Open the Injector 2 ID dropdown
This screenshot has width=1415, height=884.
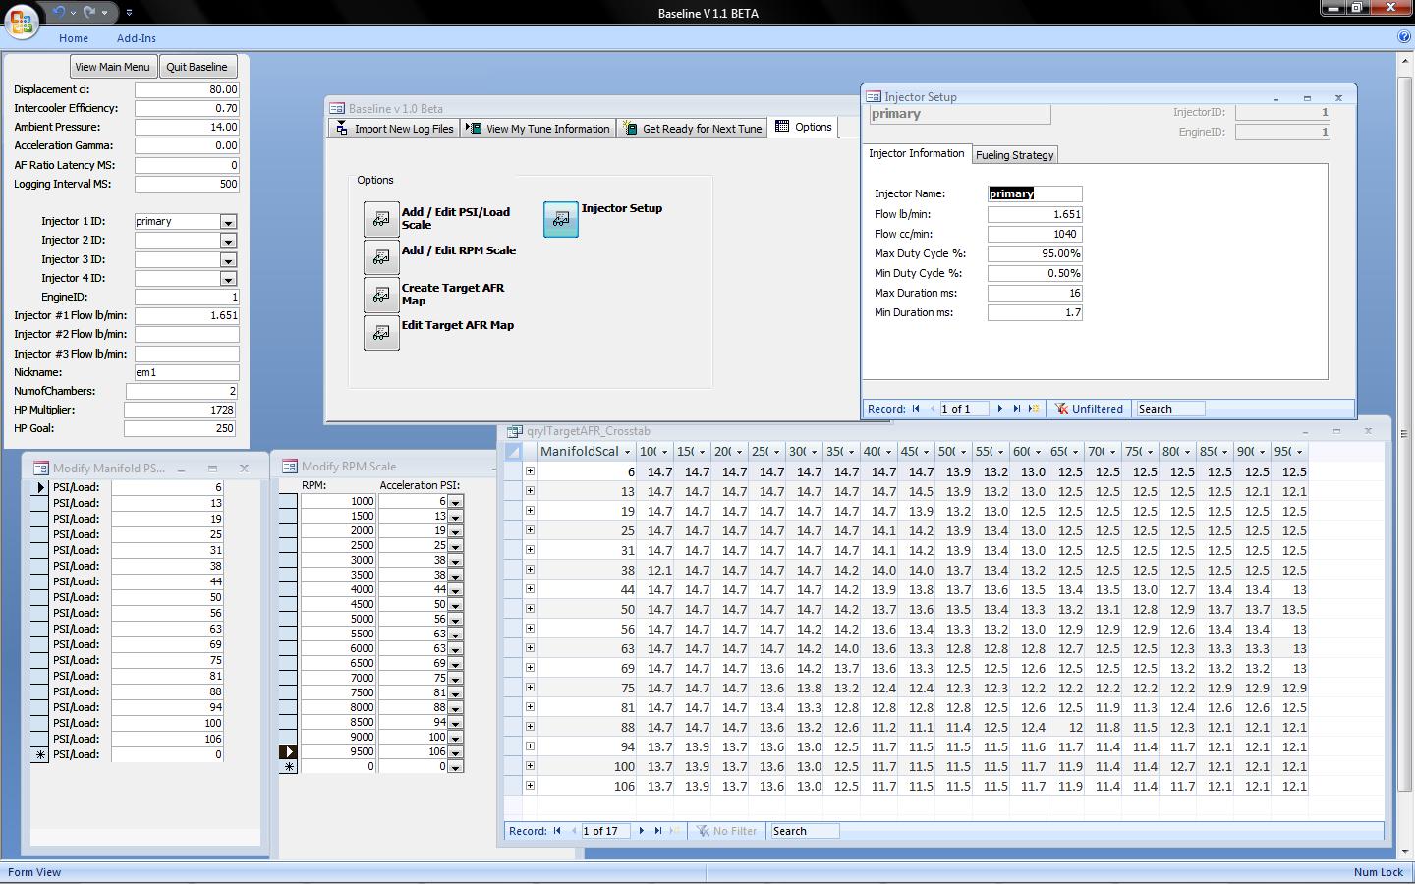[x=228, y=241]
